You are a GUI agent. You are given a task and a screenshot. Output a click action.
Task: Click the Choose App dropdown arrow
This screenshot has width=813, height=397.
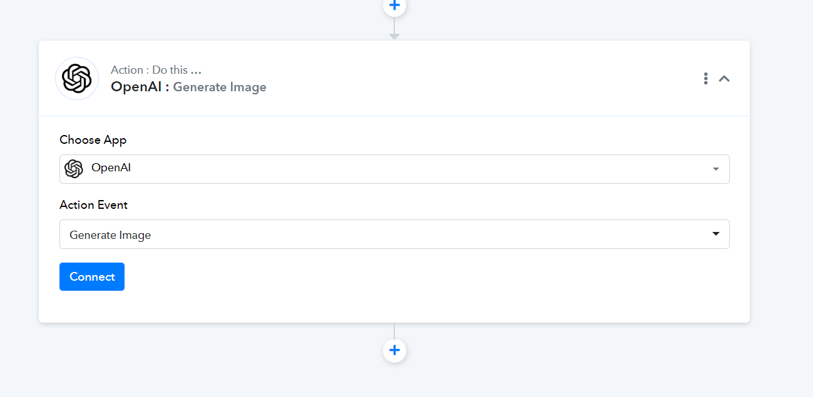click(x=715, y=169)
